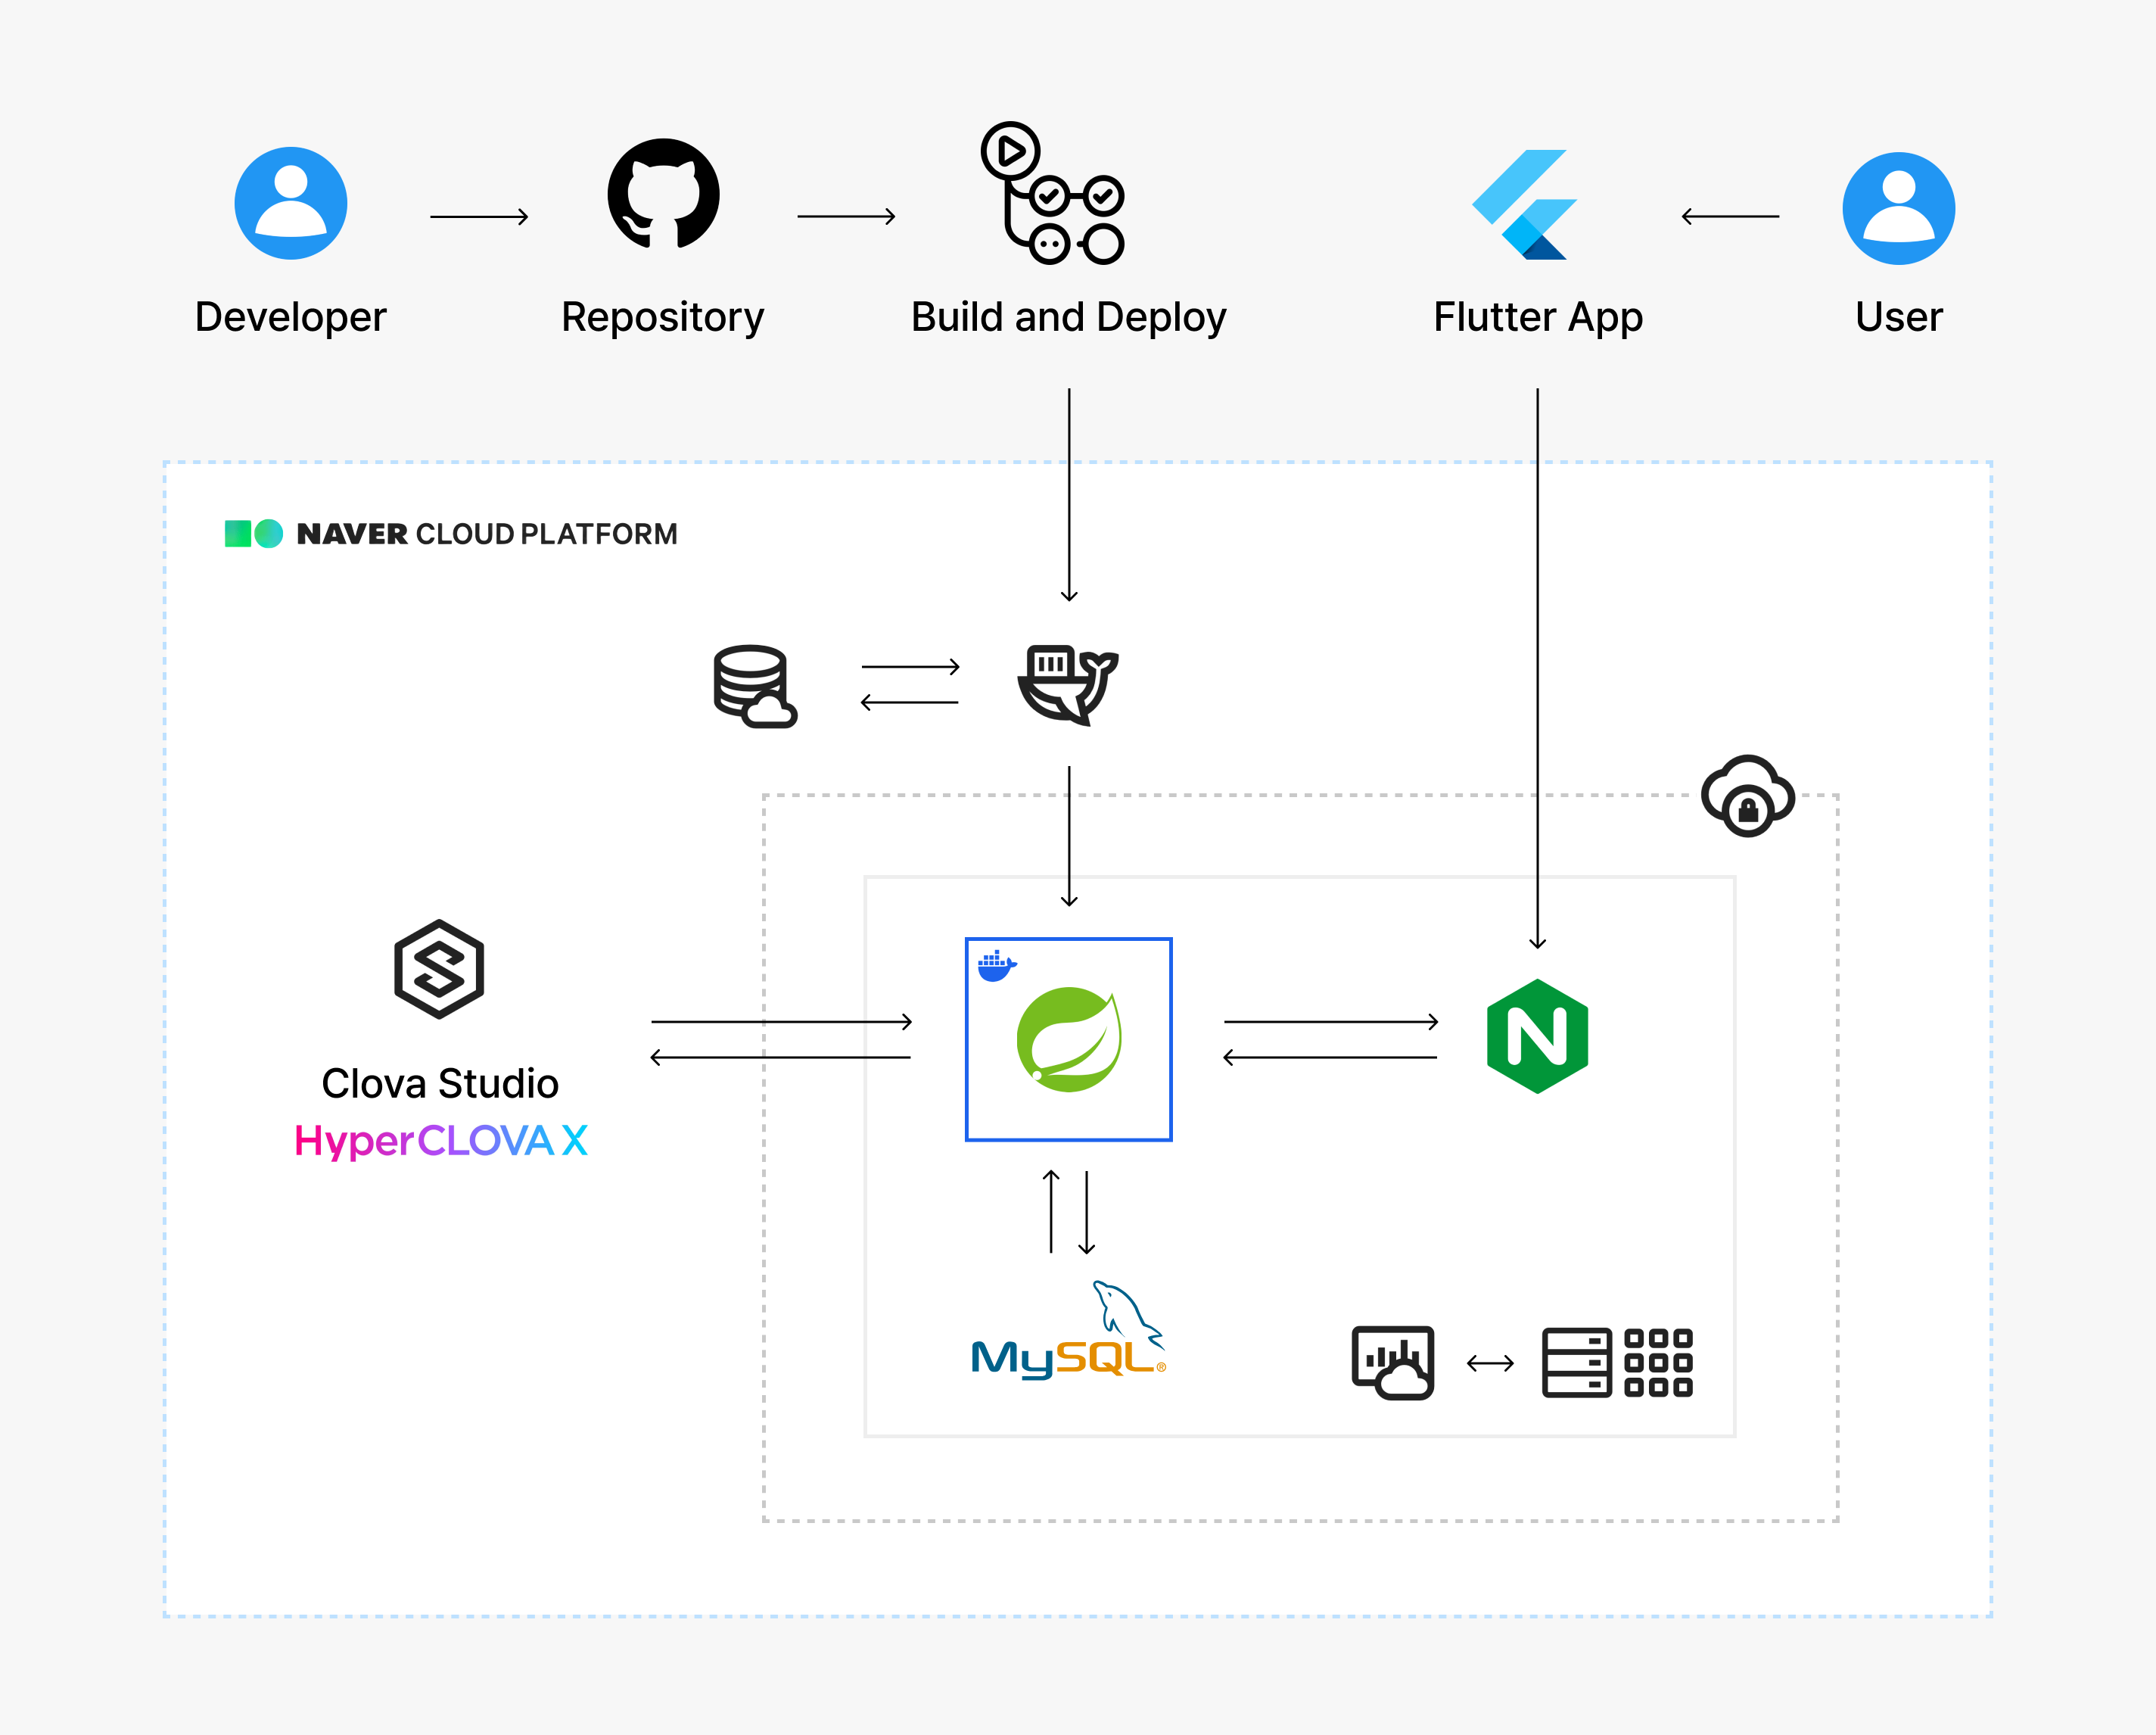Click the GitHub Actions build icon
The image size is (2156, 1735).
tap(1053, 193)
